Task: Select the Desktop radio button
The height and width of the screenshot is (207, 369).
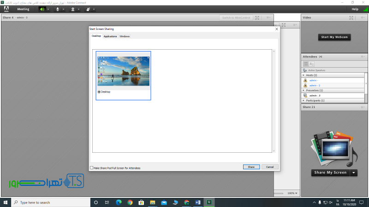Action: pyautogui.click(x=99, y=92)
